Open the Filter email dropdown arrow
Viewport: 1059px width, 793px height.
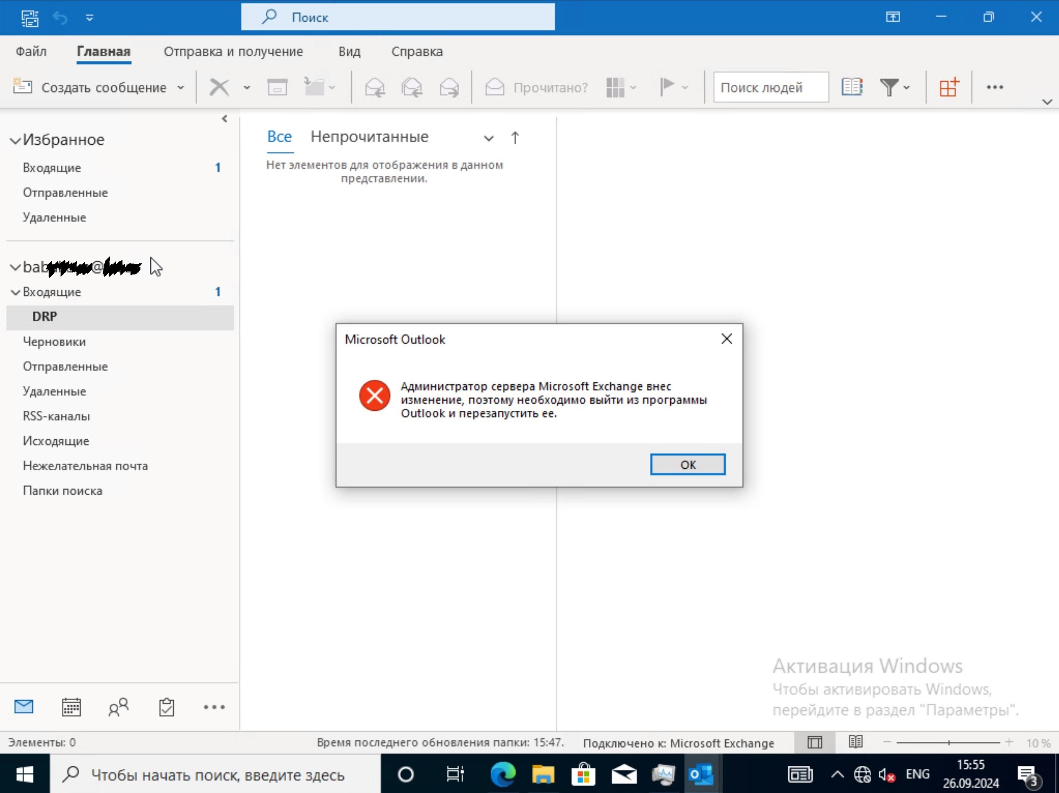906,88
